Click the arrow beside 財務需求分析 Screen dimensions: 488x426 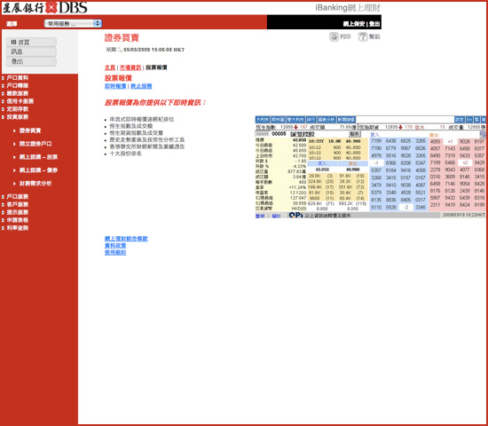14,184
